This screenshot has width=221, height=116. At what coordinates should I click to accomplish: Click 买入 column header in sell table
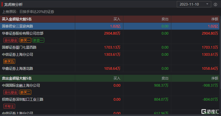pos(117,78)
